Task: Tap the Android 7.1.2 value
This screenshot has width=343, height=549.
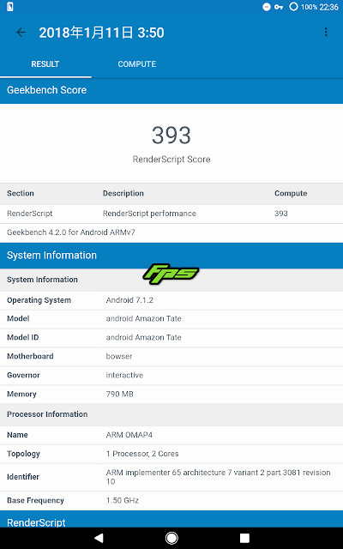Action: [129, 300]
